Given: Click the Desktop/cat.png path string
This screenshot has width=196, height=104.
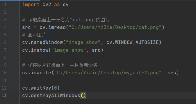Looking at the screenshot, I should pos(115,27).
